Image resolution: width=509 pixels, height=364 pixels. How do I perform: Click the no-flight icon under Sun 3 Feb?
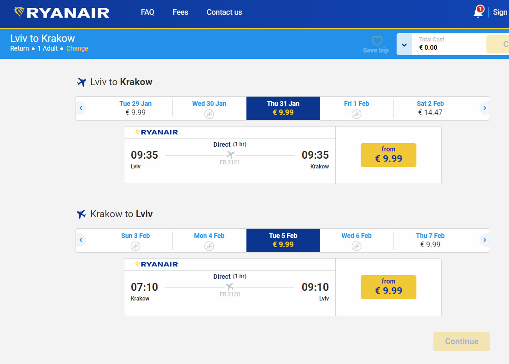pyautogui.click(x=135, y=246)
